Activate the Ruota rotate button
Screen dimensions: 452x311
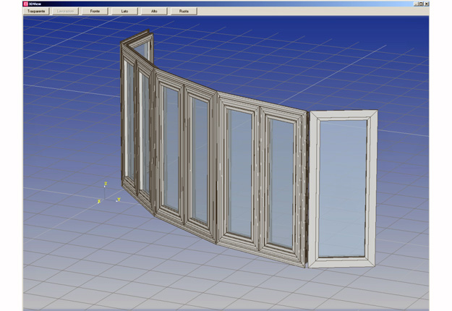tap(184, 12)
